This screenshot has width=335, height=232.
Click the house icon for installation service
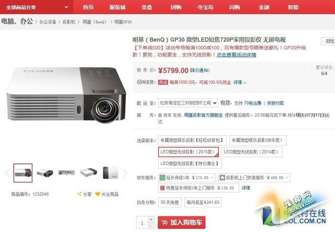pyautogui.click(x=222, y=178)
